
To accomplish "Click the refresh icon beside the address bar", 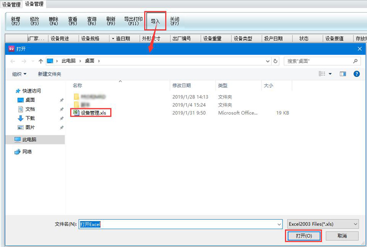I will click(276, 61).
